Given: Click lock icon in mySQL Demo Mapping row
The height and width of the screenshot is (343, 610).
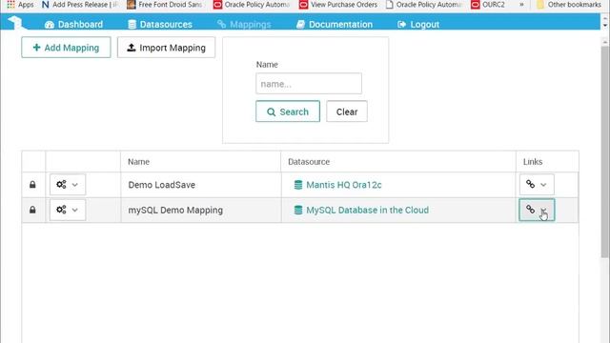Looking at the screenshot, I should (x=32, y=210).
